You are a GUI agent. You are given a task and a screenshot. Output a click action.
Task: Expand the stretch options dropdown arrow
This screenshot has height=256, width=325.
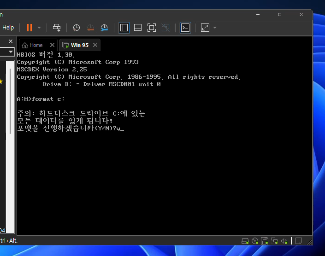215,28
